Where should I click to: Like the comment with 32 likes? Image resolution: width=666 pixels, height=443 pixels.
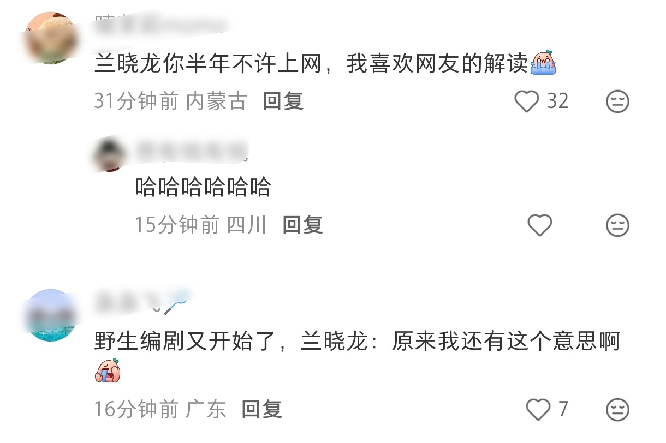pos(527,101)
